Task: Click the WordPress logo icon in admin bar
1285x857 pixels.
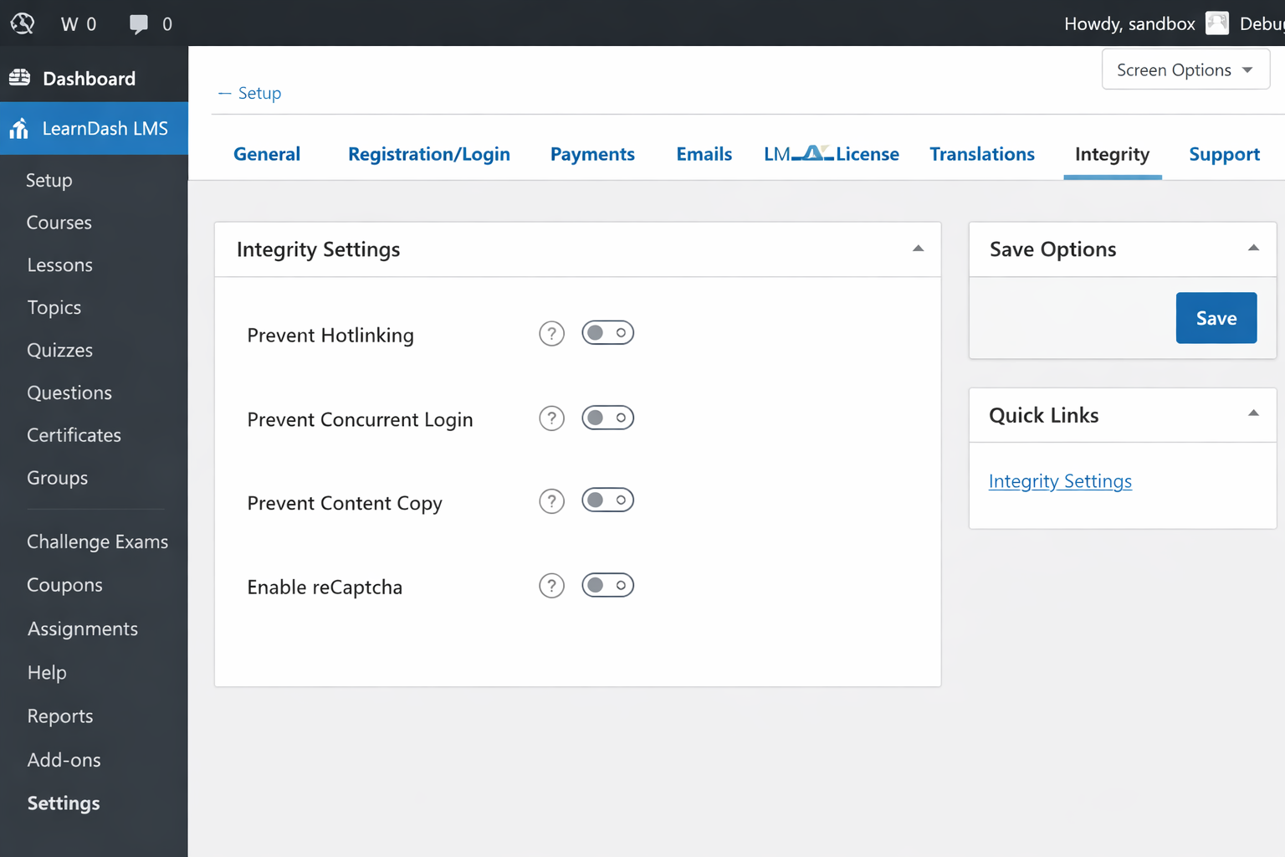Action: pyautogui.click(x=23, y=23)
